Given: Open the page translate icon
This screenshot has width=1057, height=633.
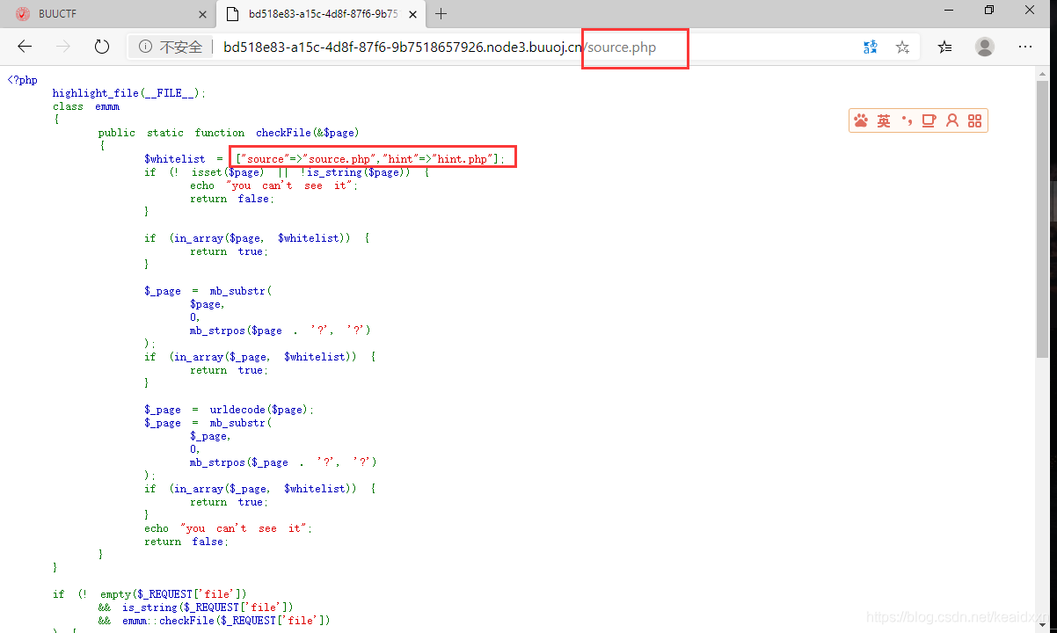Looking at the screenshot, I should (x=870, y=47).
